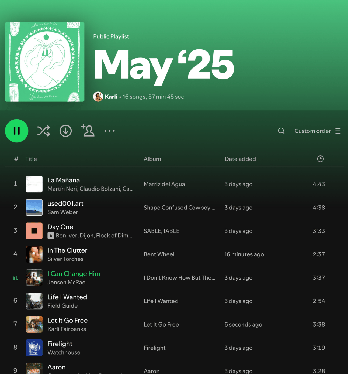
Task: Click the 5 seconds ago date added
Action: (x=243, y=324)
